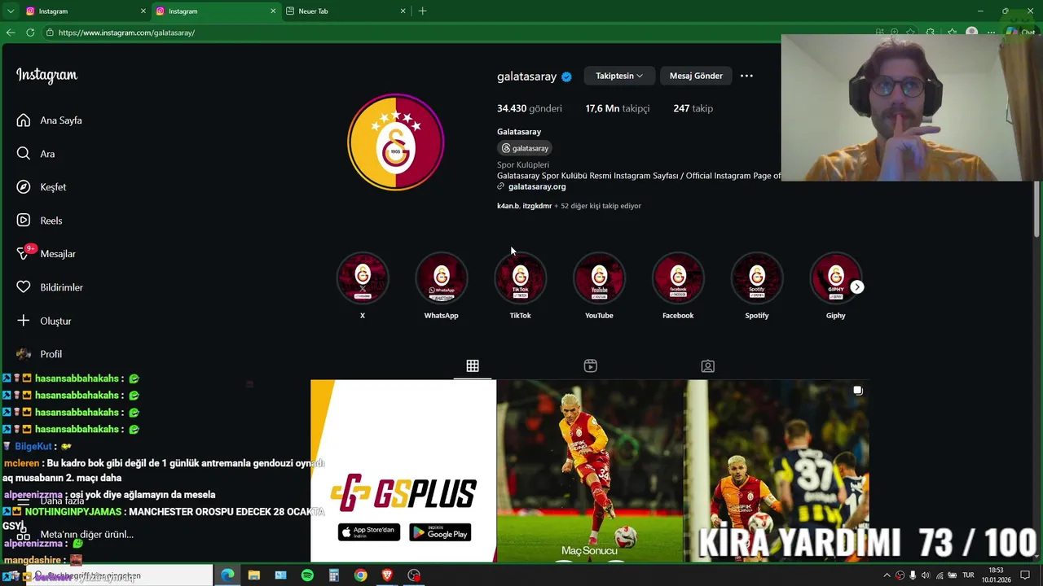Open the GSPLUS post thumbnail
Viewport: 1043px width, 586px height.
[x=403, y=471]
